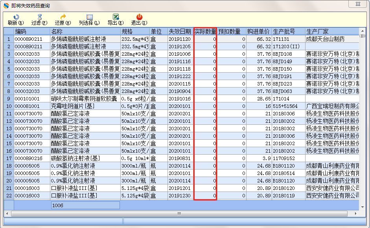This screenshot has width=370, height=228.
Task: Click batch number 171203(II) cell
Action: (x=289, y=47)
